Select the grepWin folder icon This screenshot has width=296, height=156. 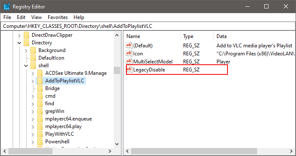point(40,111)
